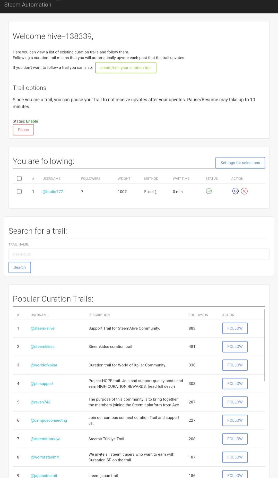The height and width of the screenshot is (478, 278).
Task: Follow the ph-support trail
Action: click(235, 384)
